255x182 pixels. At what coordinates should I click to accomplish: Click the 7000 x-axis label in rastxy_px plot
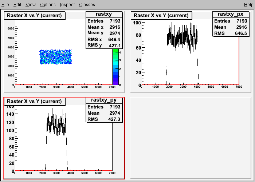[239, 87]
